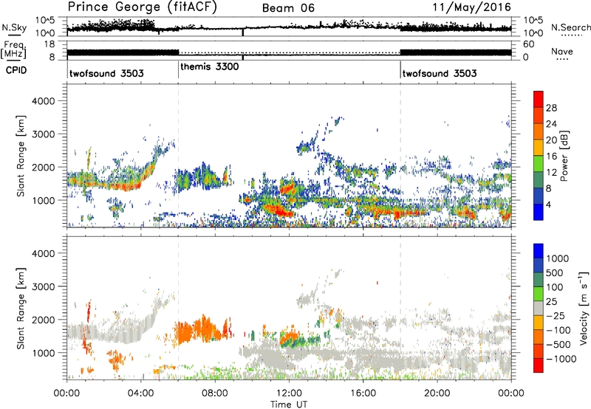This screenshot has width=591, height=409.
Task: Click the Velocity colorbar value '-1000'
Action: (561, 359)
